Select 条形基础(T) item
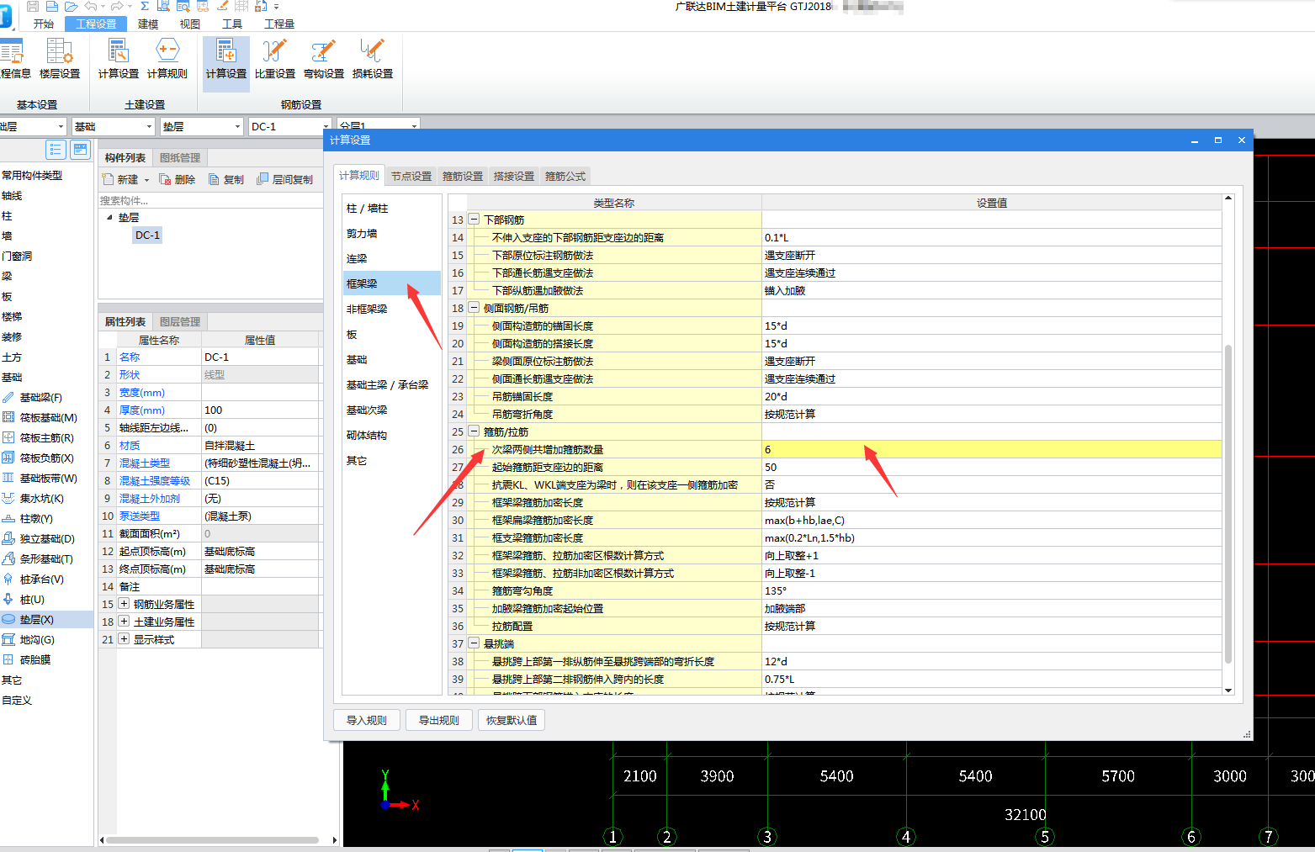 coord(46,558)
